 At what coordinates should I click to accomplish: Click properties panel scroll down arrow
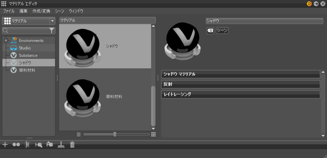[323, 136]
